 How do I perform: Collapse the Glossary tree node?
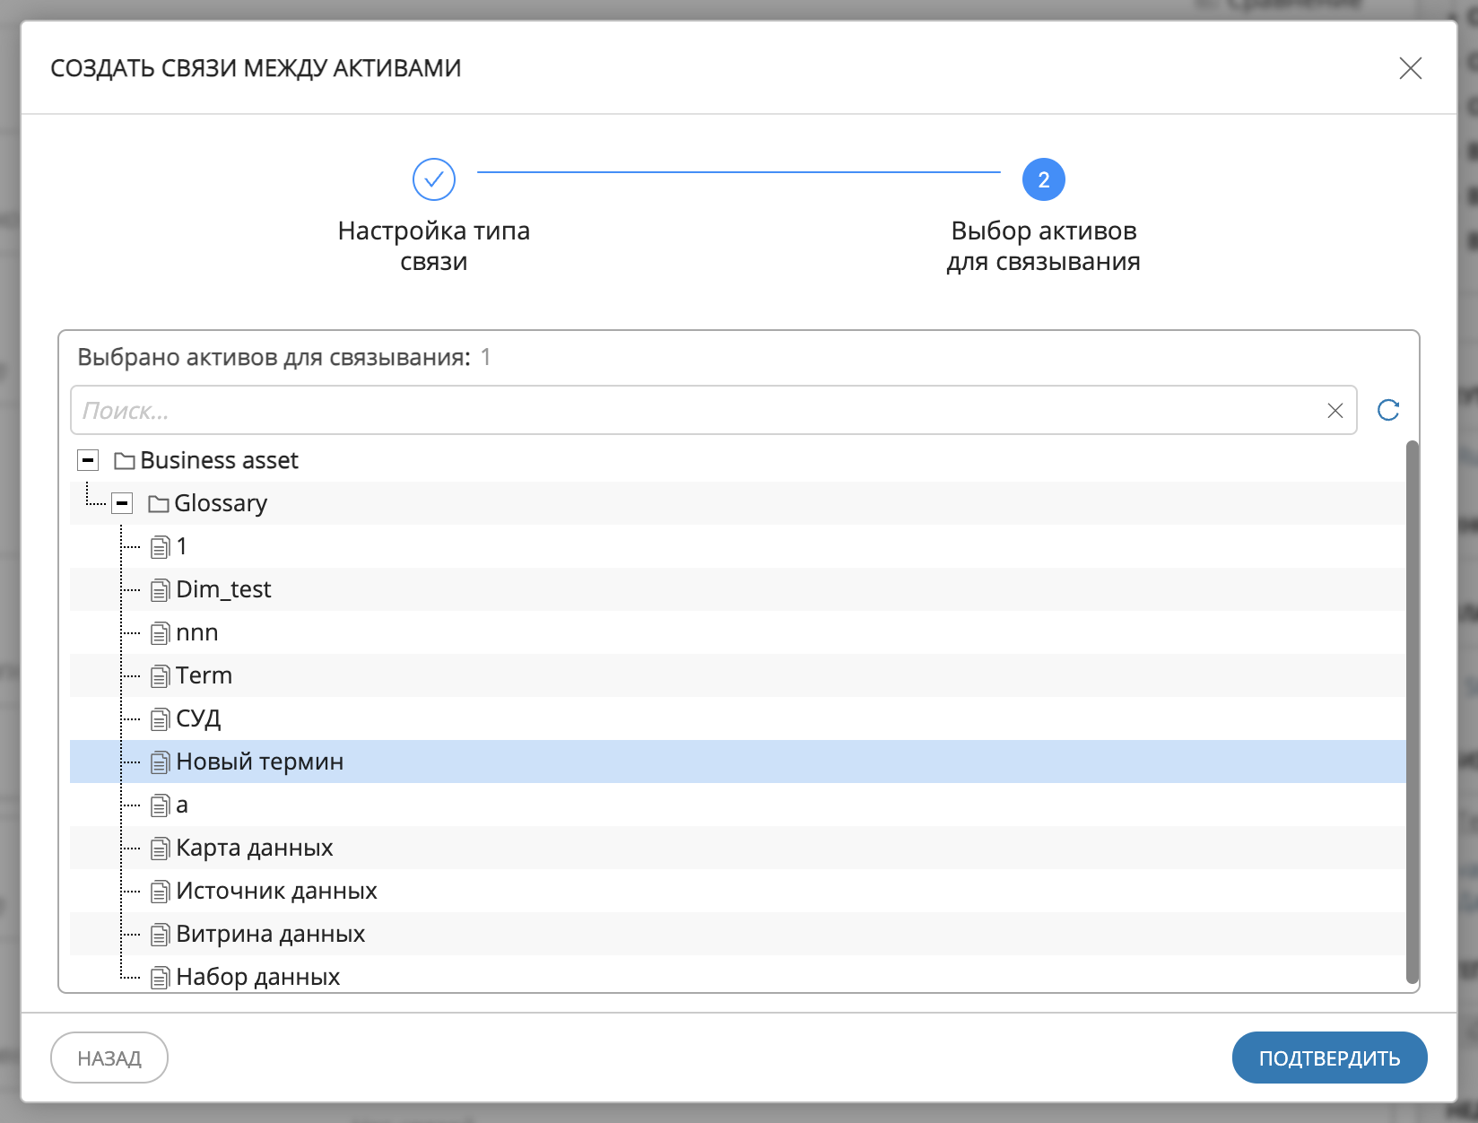coord(122,503)
